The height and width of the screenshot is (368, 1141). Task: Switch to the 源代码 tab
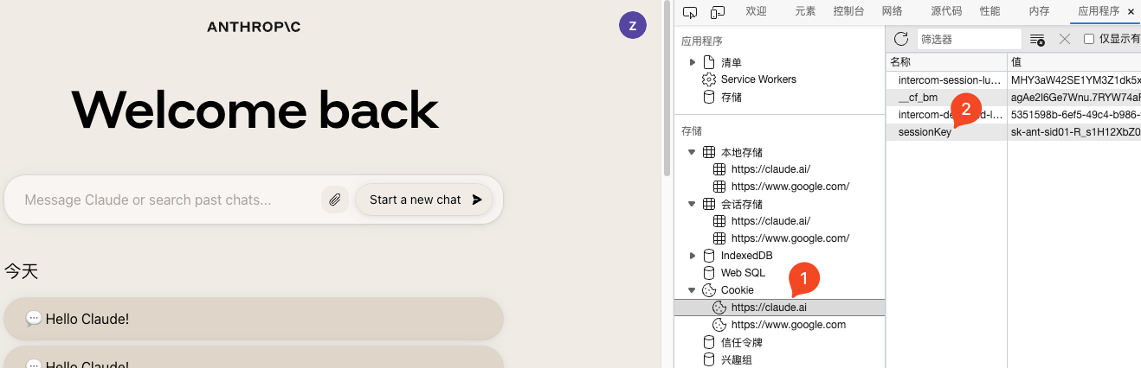[x=946, y=11]
